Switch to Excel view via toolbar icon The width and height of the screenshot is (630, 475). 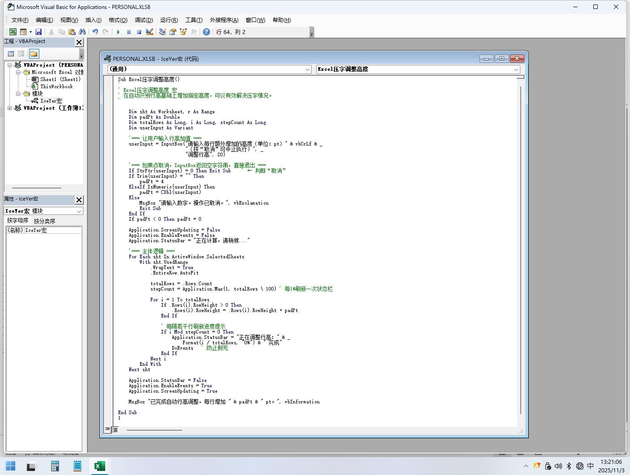tap(13, 32)
